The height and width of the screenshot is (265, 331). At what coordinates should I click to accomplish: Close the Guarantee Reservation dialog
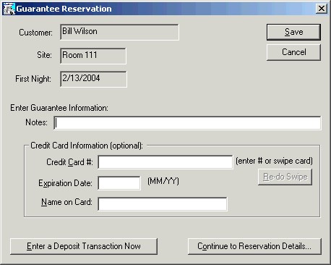pos(322,9)
